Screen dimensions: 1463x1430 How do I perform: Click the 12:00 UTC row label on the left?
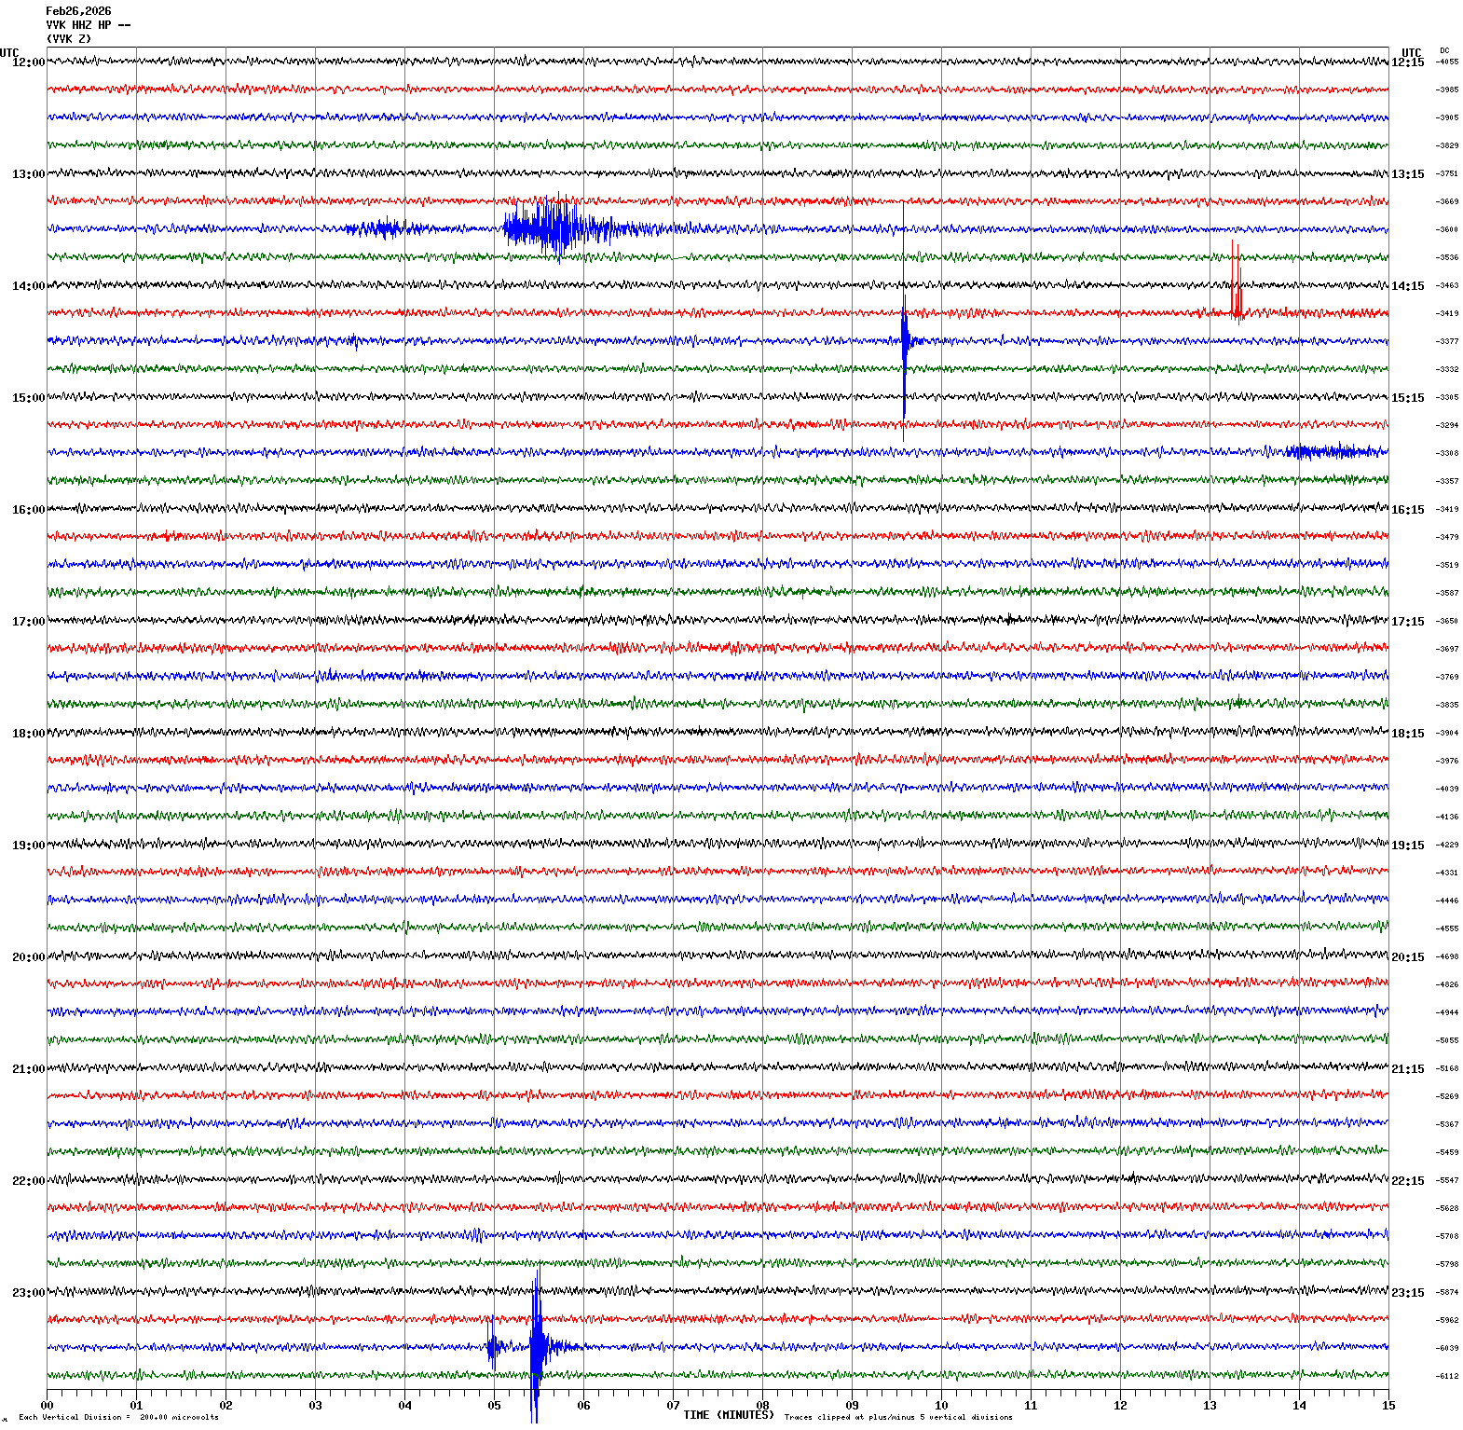coord(28,62)
